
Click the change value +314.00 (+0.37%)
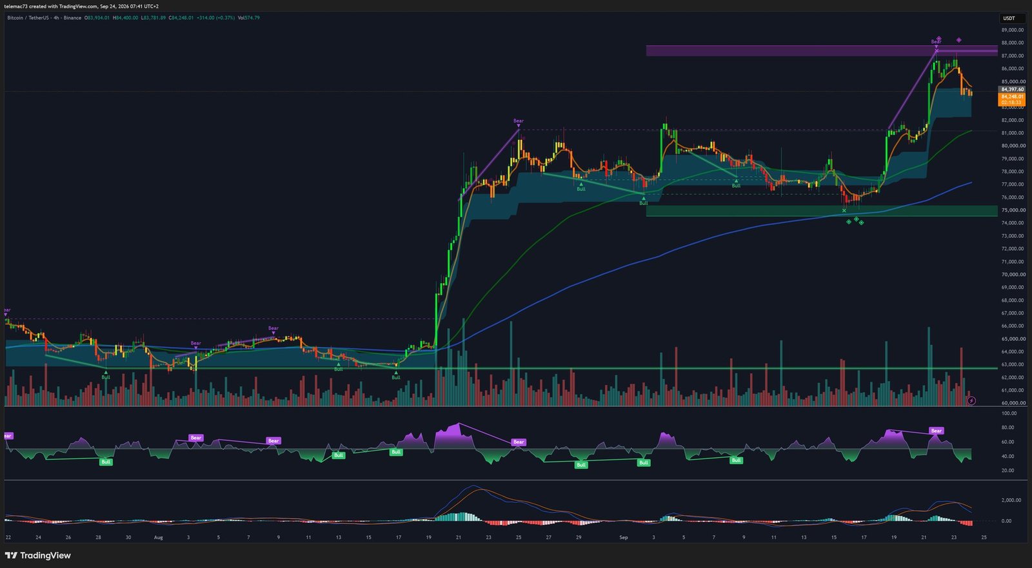click(215, 18)
